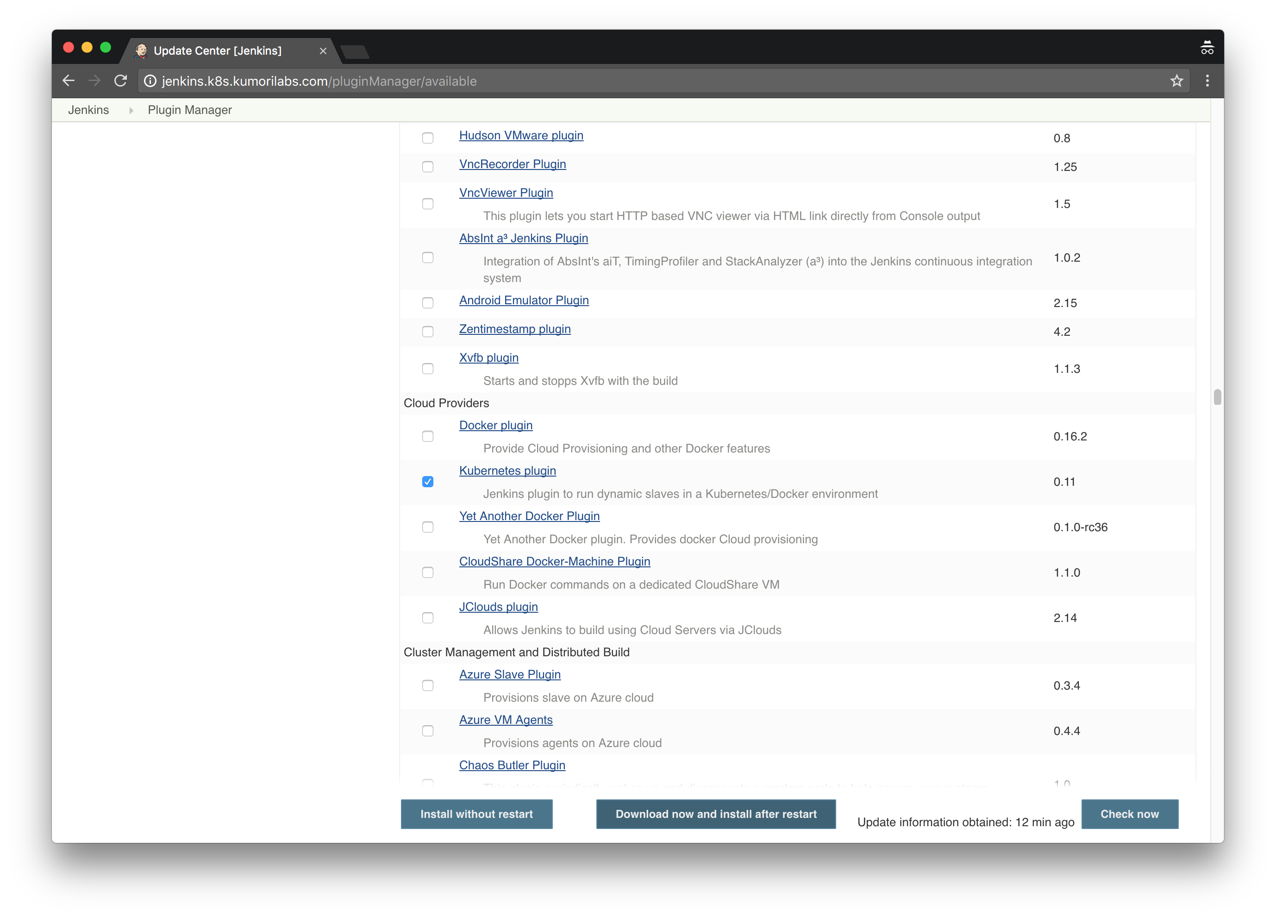The width and height of the screenshot is (1276, 917).
Task: Enable the Kubernetes plugin checkbox
Action: (428, 481)
